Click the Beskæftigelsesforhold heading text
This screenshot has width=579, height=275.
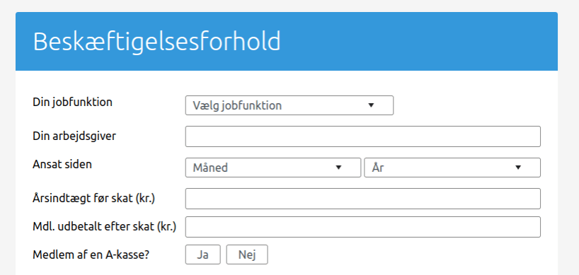click(157, 41)
